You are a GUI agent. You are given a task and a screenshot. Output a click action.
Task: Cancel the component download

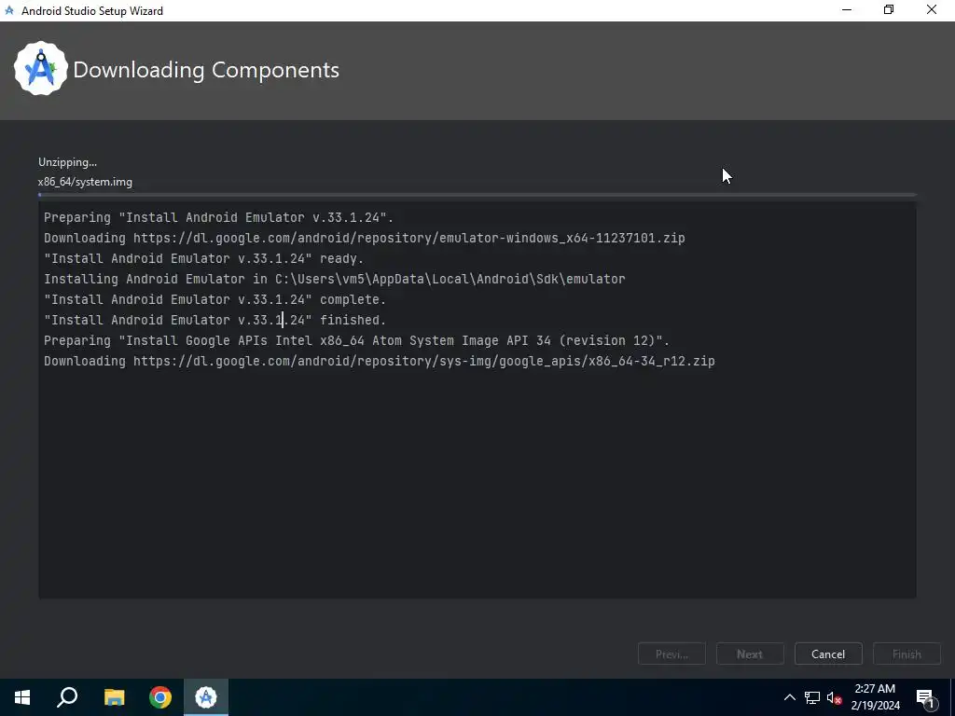pyautogui.click(x=828, y=654)
